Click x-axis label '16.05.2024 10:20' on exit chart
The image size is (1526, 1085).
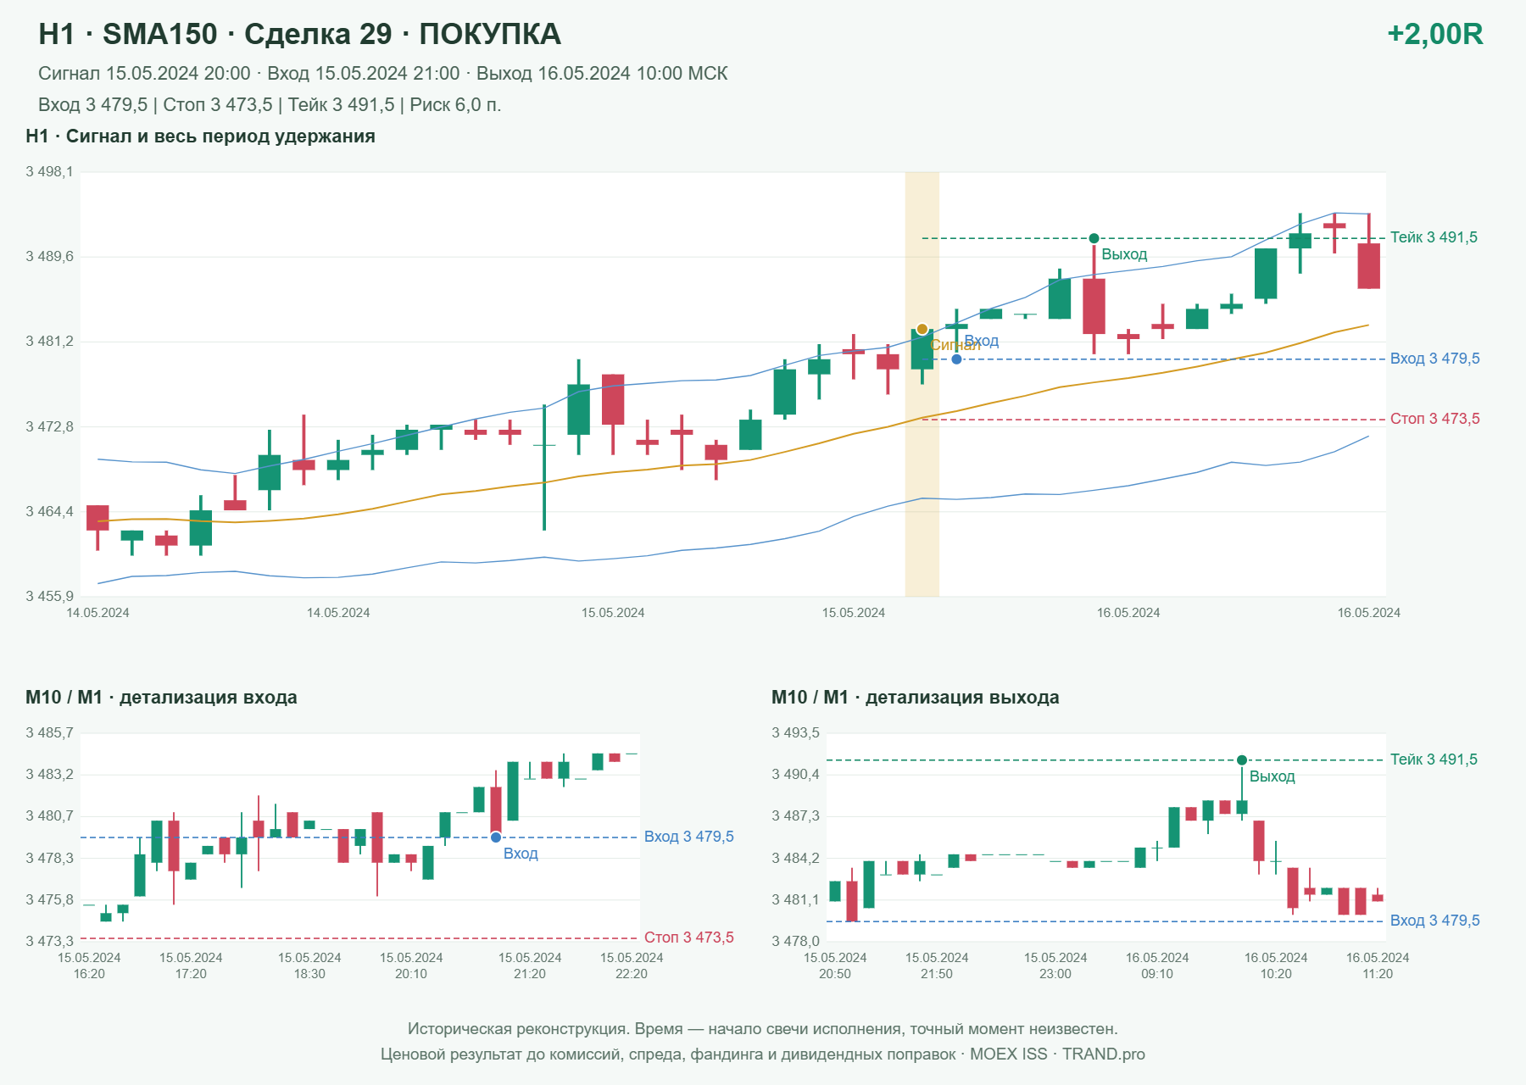1276,965
